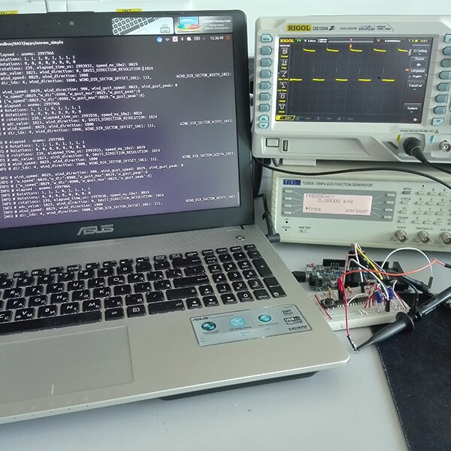This screenshot has height=451, width=451.
Task: Select the freq option on the generator display
Action: pyautogui.click(x=313, y=210)
